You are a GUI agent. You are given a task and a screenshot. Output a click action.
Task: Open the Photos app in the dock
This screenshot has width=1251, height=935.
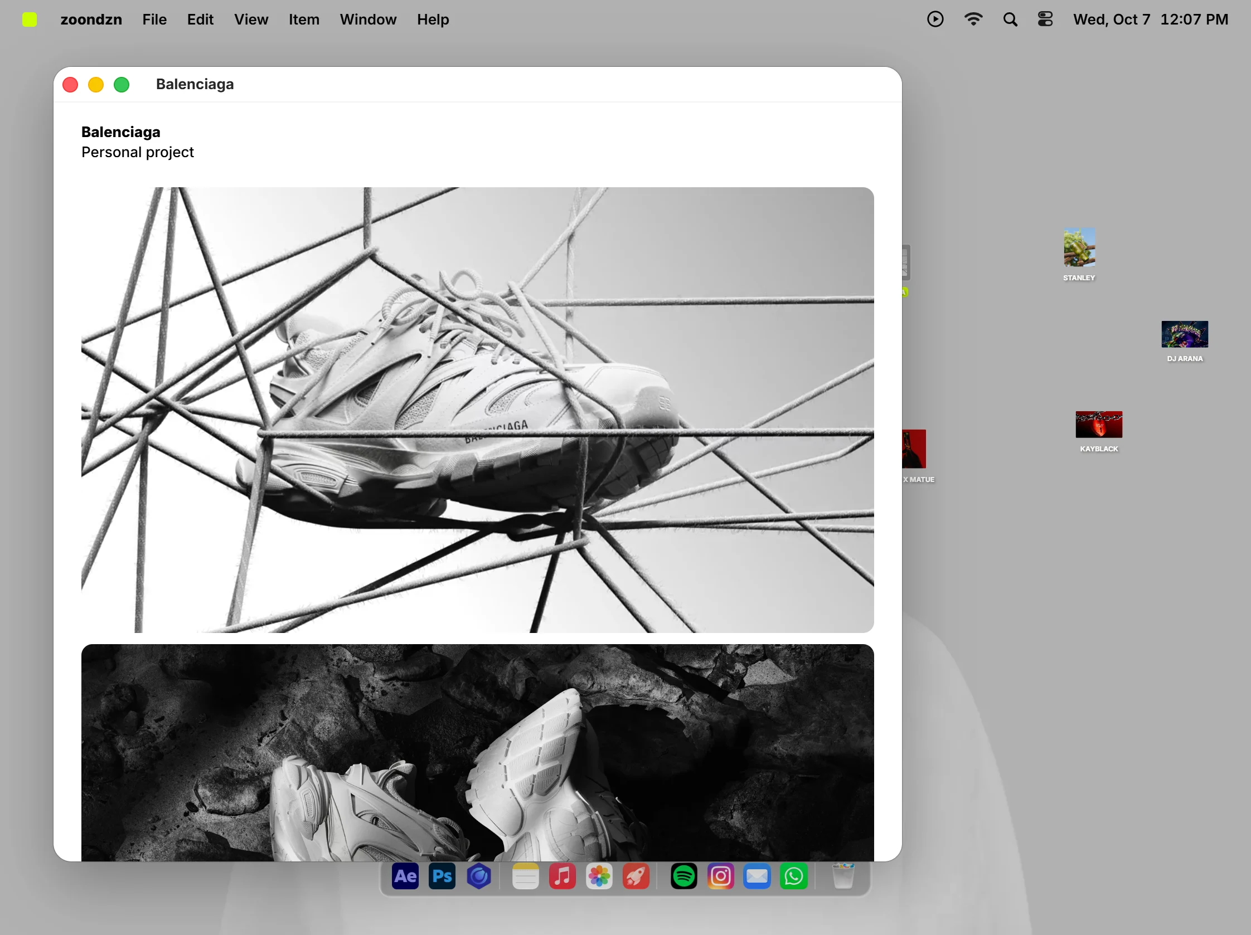(x=599, y=876)
